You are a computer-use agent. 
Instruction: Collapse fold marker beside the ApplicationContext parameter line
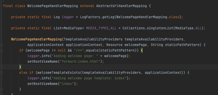pos(2,45)
